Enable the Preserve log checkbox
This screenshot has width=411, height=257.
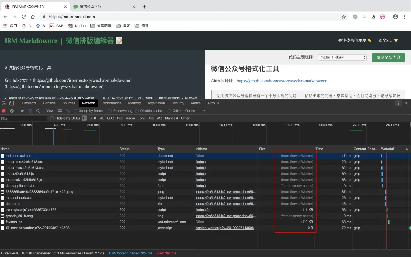[110, 111]
